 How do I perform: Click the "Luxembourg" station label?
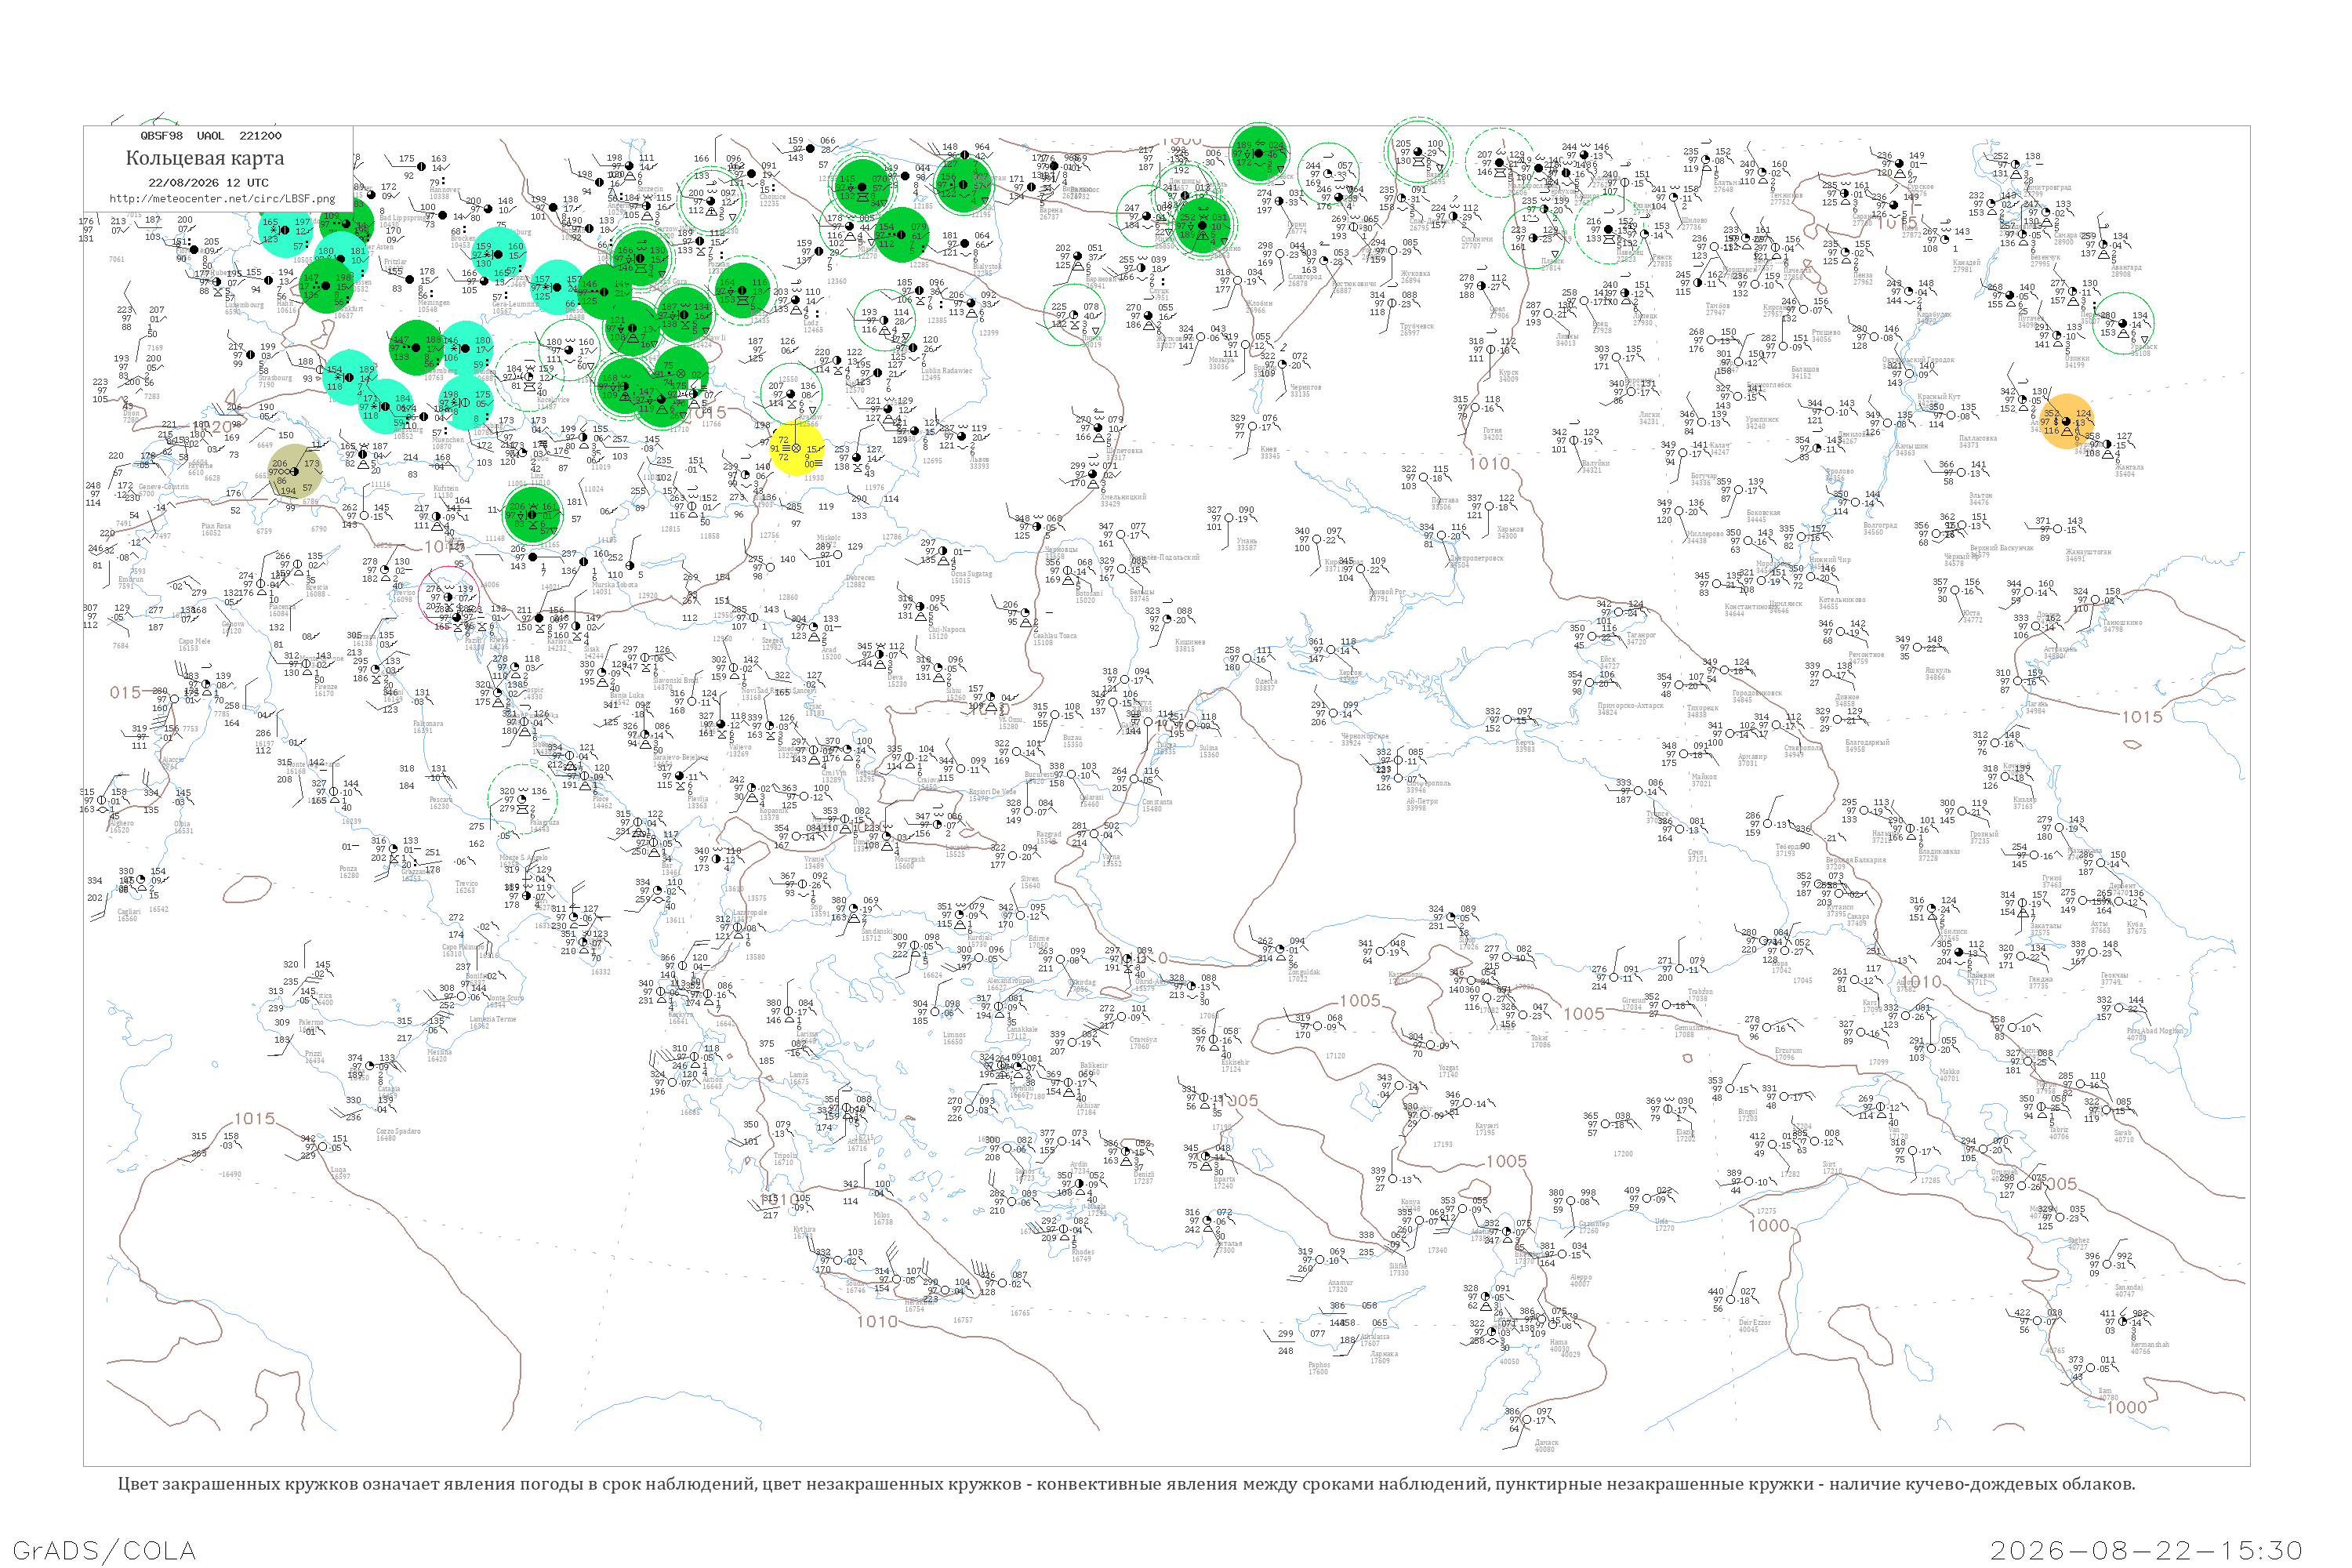tap(245, 305)
